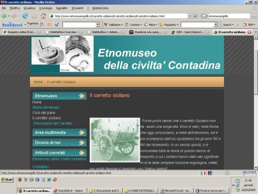Viewport: 258px width, 194px height.
Task: Open Content dropdown in RankQuest toolbar
Action: (134, 25)
